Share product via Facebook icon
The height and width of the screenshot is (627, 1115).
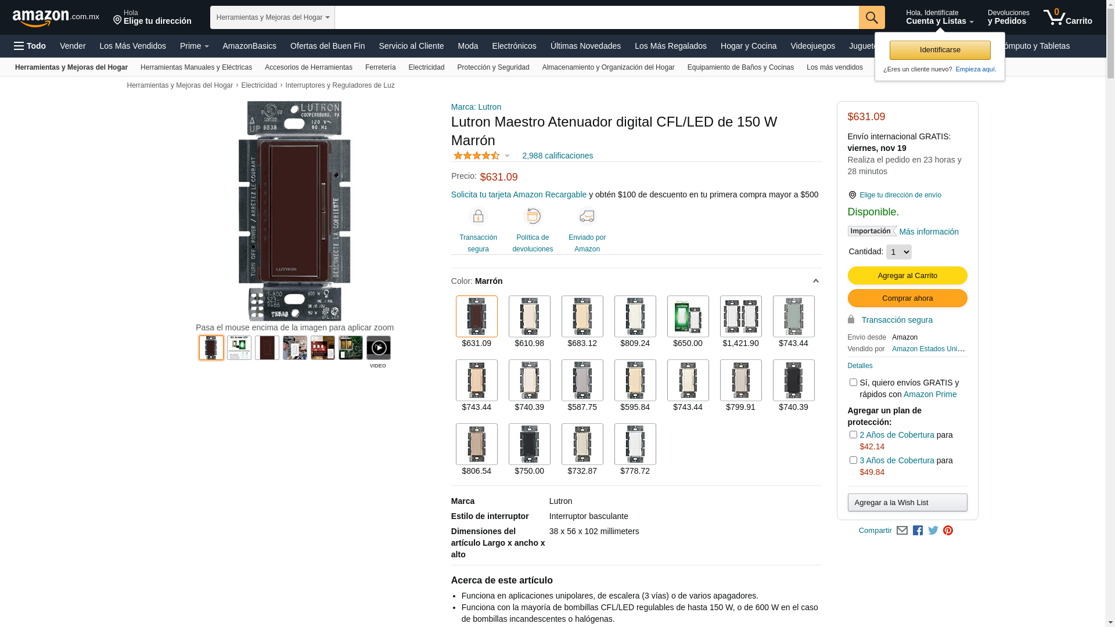918,531
